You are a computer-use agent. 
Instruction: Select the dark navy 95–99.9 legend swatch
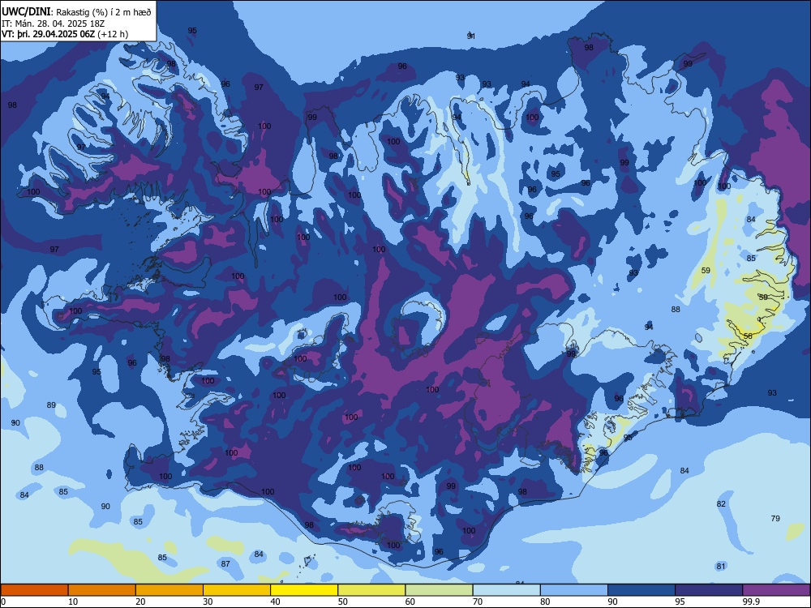[x=709, y=590]
